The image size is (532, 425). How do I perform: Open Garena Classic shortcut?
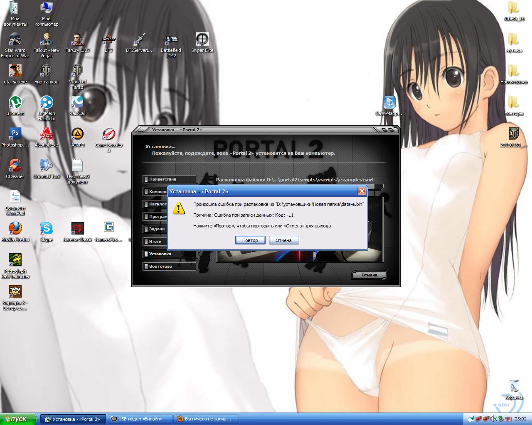pos(77,232)
